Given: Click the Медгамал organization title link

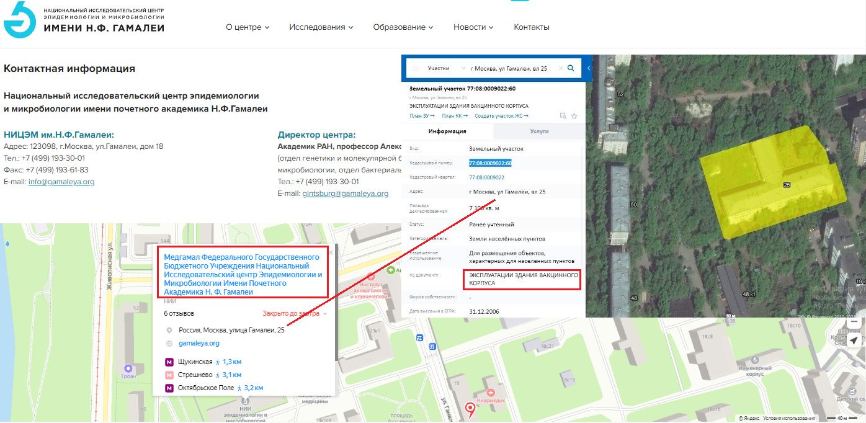Looking at the screenshot, I should (x=243, y=274).
